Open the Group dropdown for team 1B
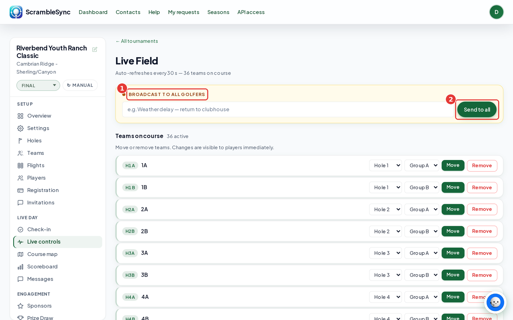513x320 pixels. tap(422, 188)
